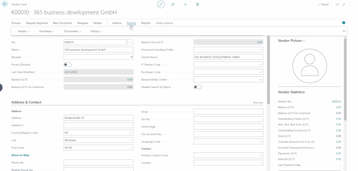Click the pencil edit icon
Image resolution: width=358 pixels, height=171 pixels.
coord(161,4)
